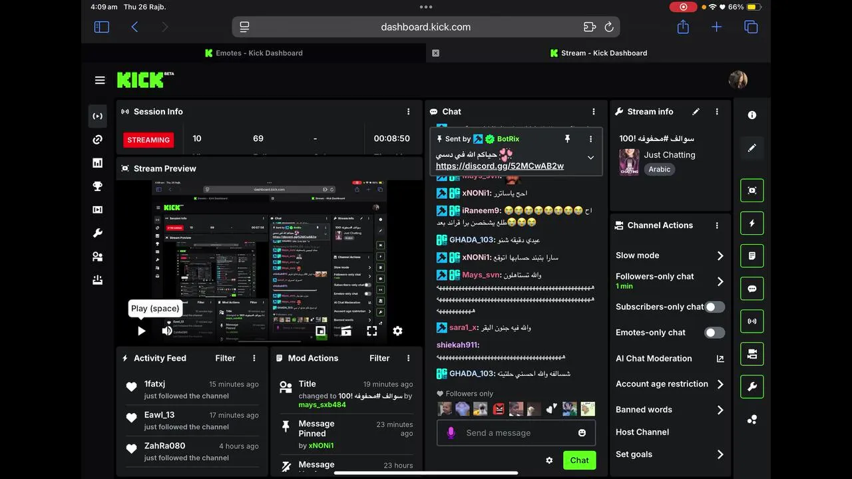Image resolution: width=852 pixels, height=479 pixels.
Task: Expand Followers-only chat options
Action: (x=720, y=281)
